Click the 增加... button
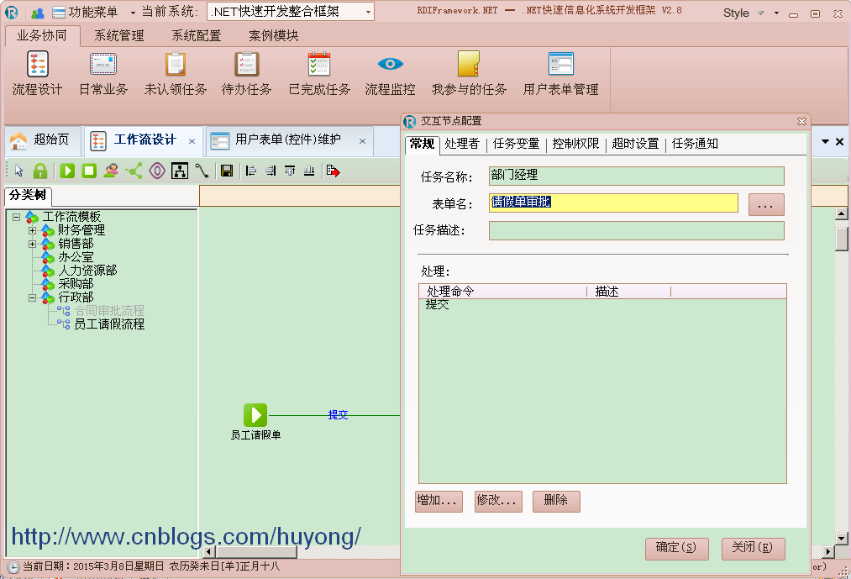 [439, 501]
